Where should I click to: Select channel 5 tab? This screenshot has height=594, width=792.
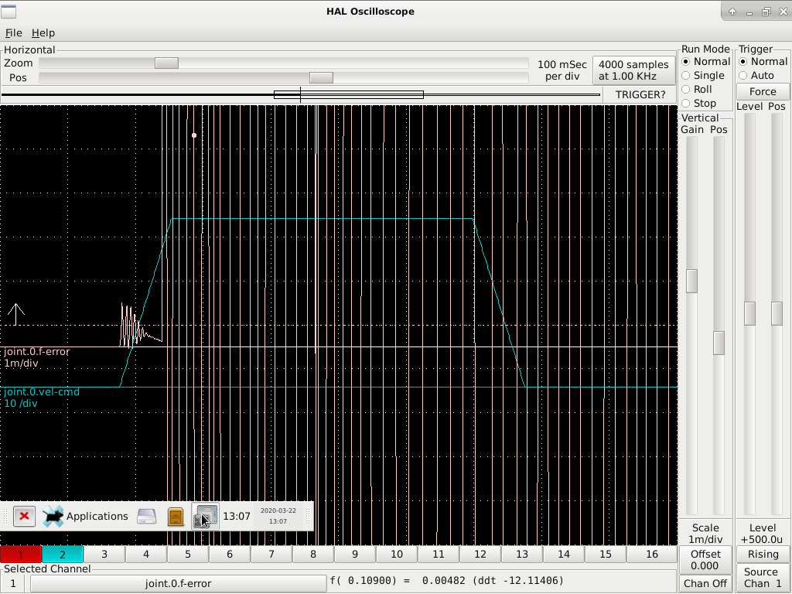point(188,555)
